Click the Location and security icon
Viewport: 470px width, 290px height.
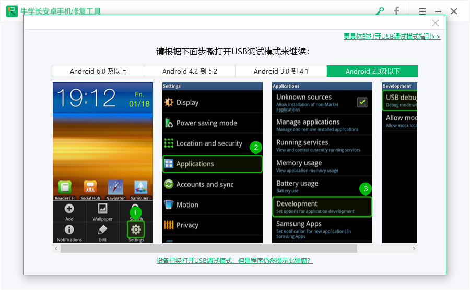(169, 143)
